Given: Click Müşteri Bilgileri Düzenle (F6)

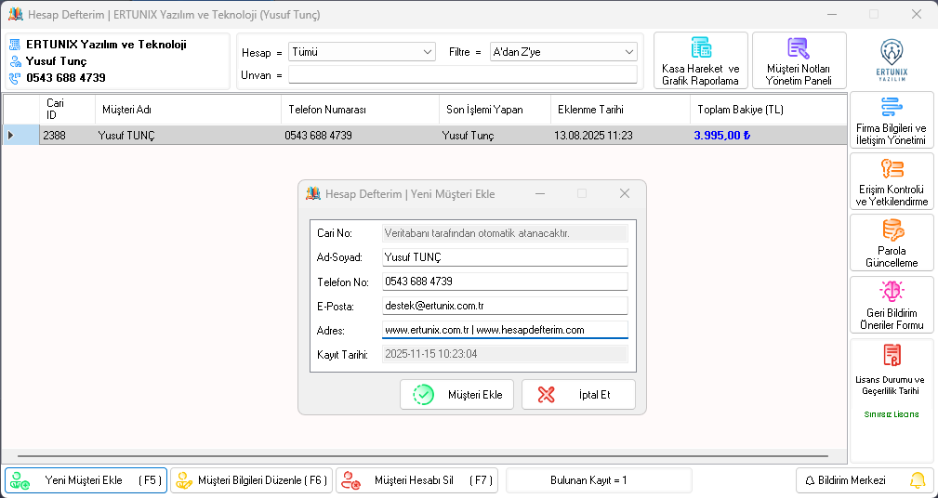Looking at the screenshot, I should (250, 480).
